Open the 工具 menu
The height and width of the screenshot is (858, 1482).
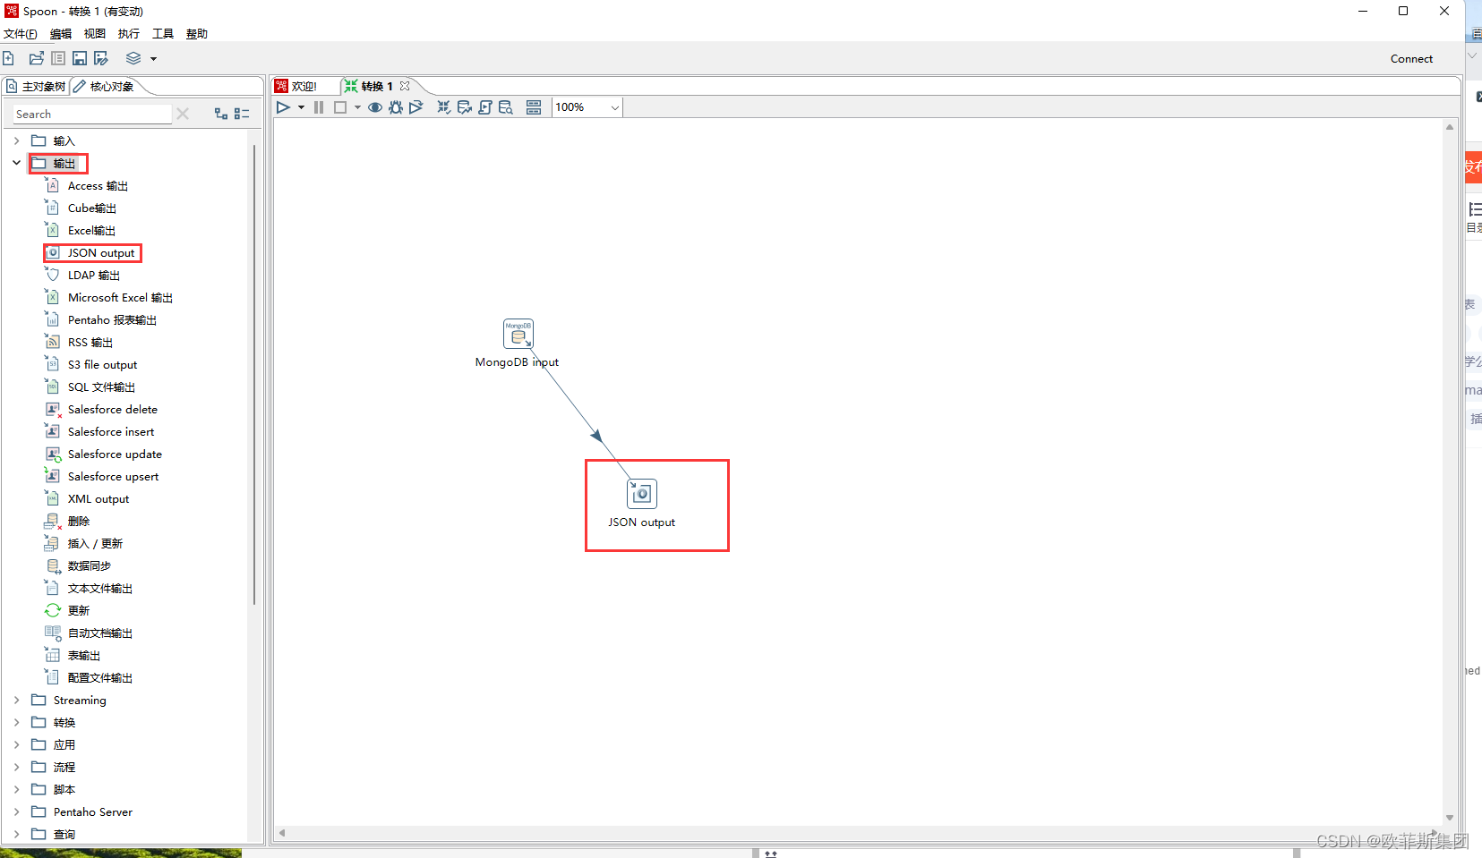tap(163, 34)
